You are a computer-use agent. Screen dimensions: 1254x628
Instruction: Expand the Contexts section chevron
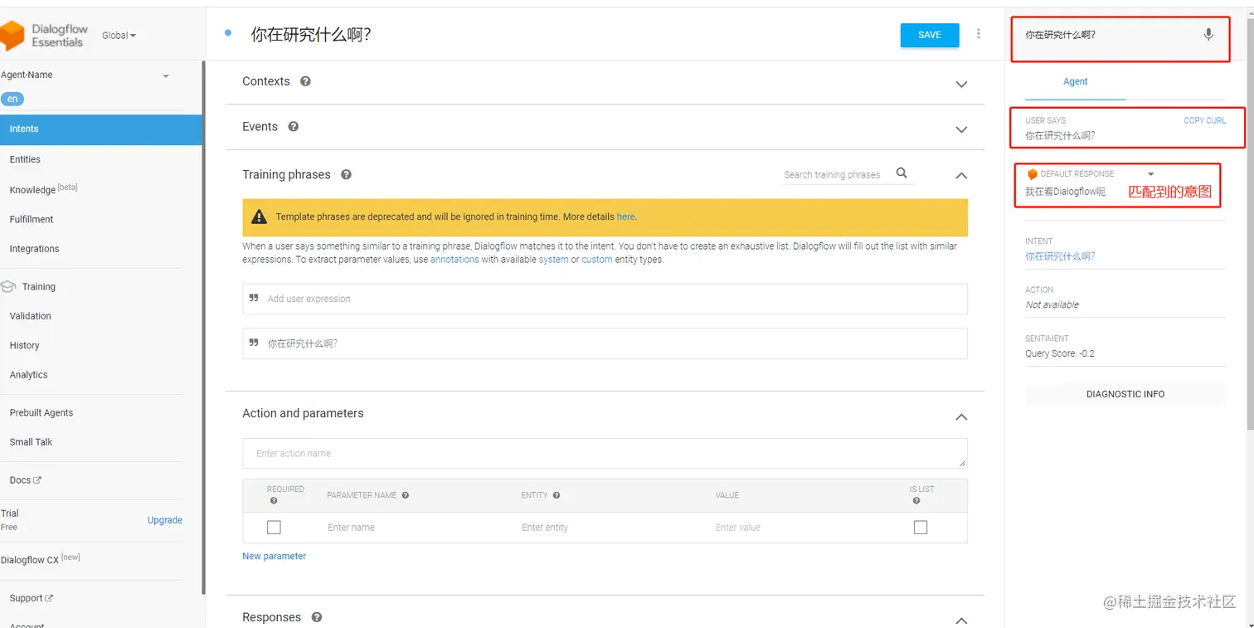pyautogui.click(x=961, y=85)
